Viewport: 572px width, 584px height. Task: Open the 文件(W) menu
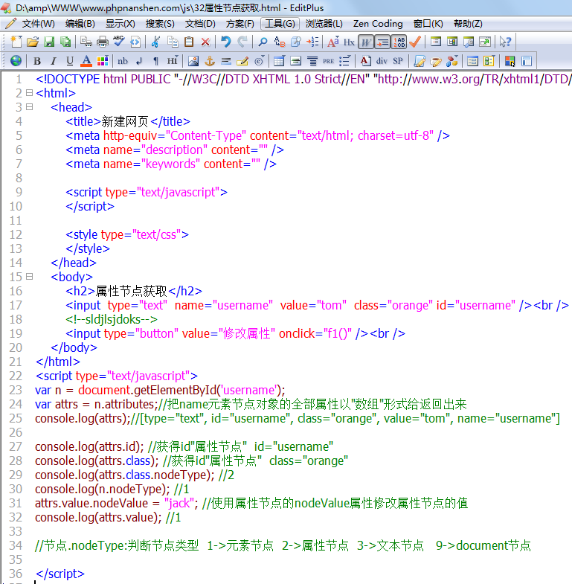coord(39,24)
